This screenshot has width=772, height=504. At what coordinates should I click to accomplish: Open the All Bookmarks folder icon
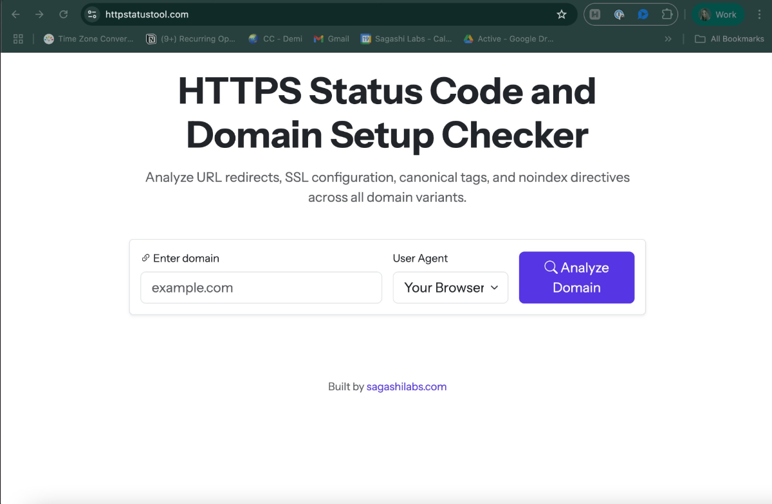[x=699, y=39]
